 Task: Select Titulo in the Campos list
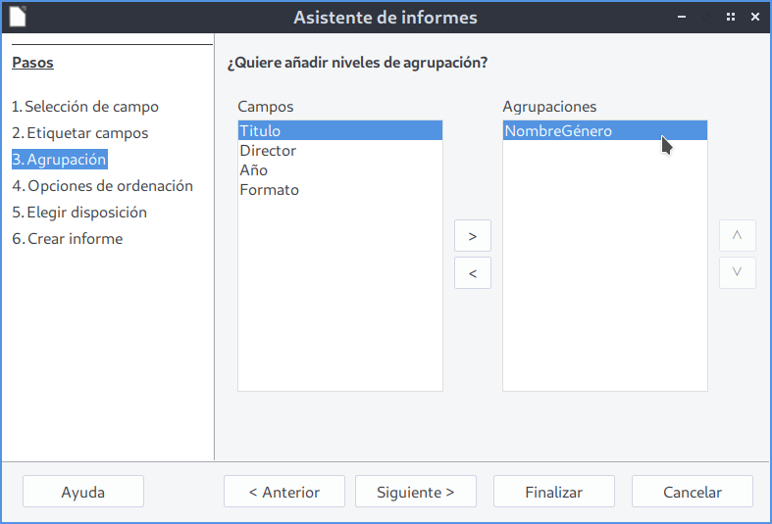click(260, 130)
